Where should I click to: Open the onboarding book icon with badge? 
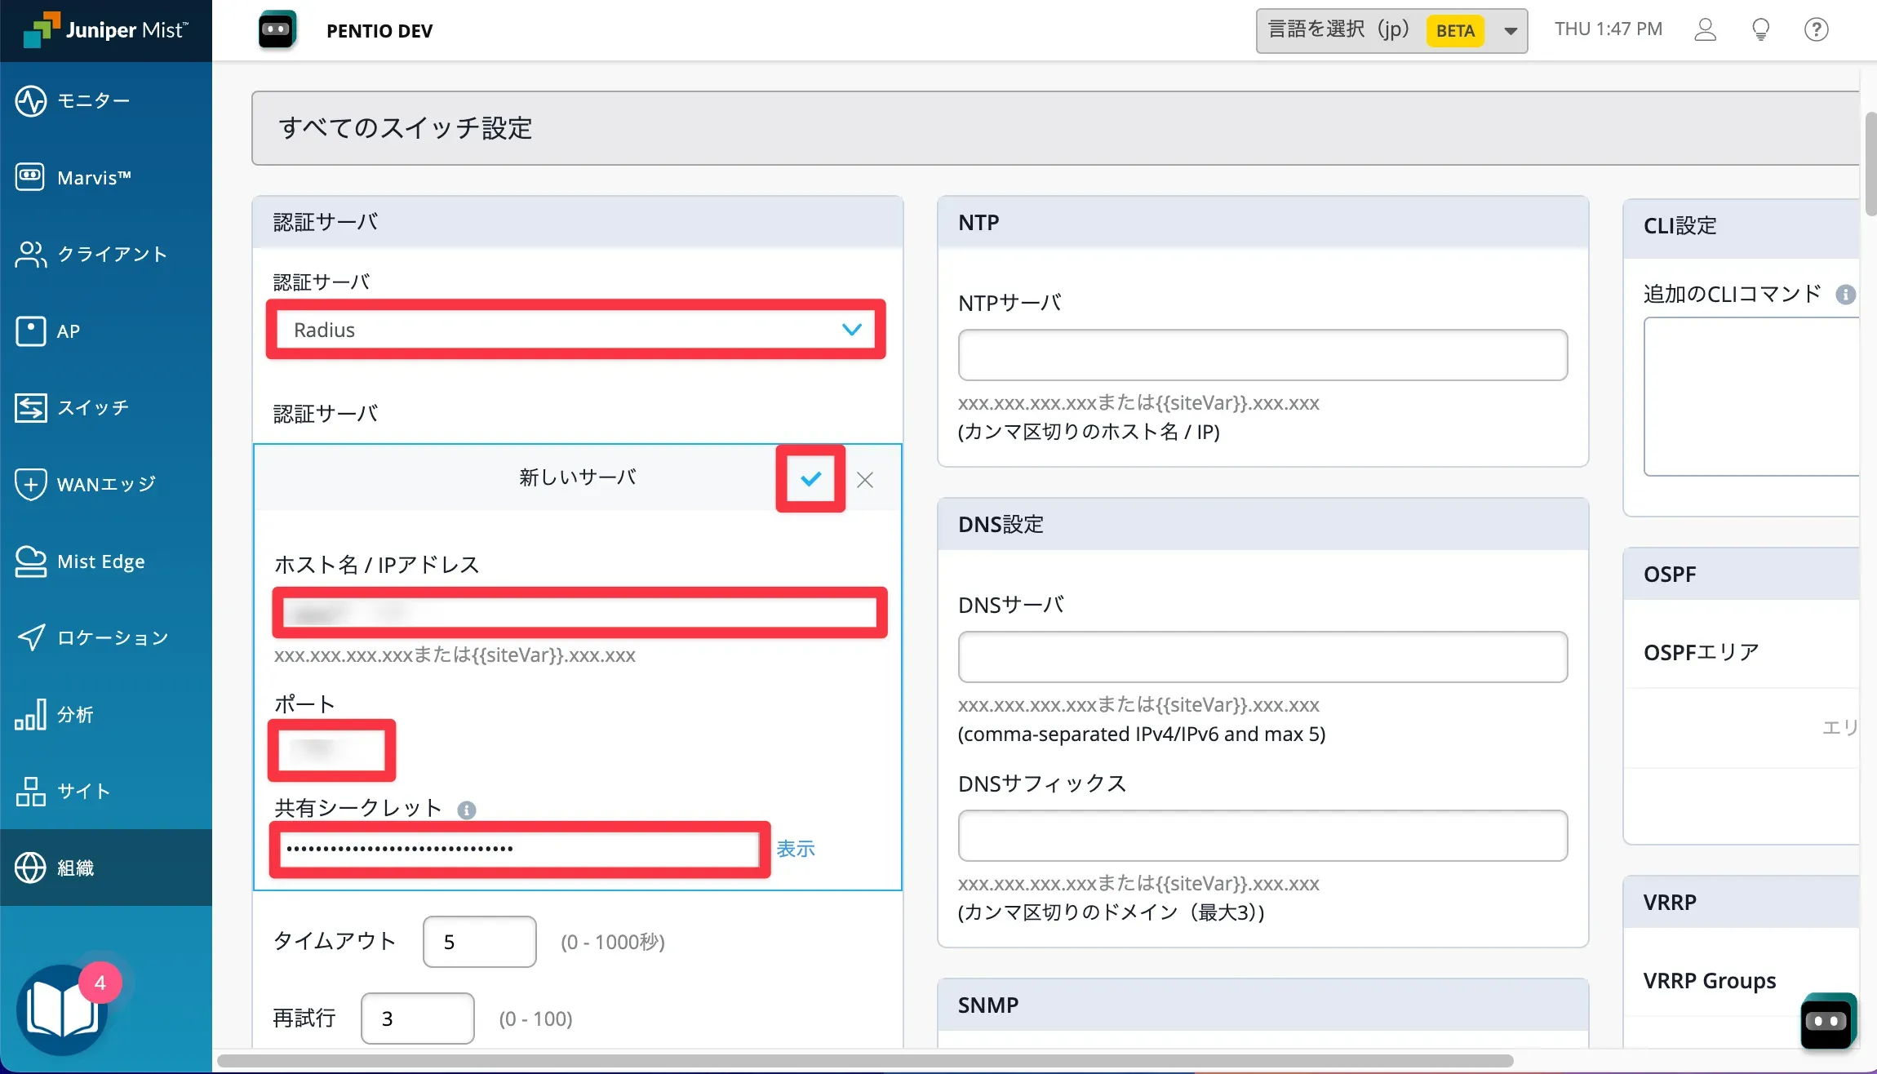tap(63, 1010)
